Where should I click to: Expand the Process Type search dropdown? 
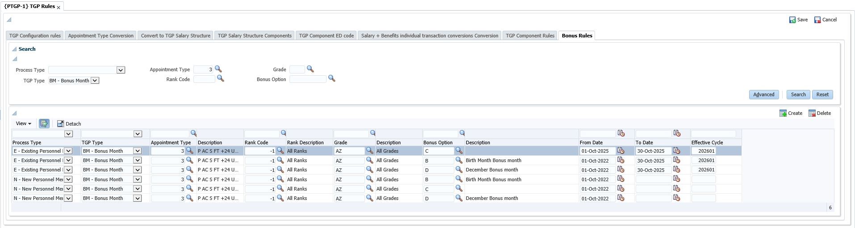120,70
